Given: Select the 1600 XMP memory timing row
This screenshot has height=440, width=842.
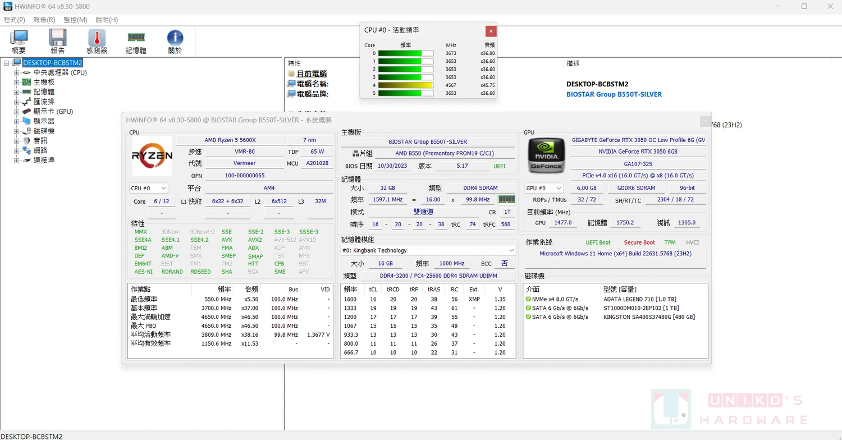Looking at the screenshot, I should click(427, 299).
